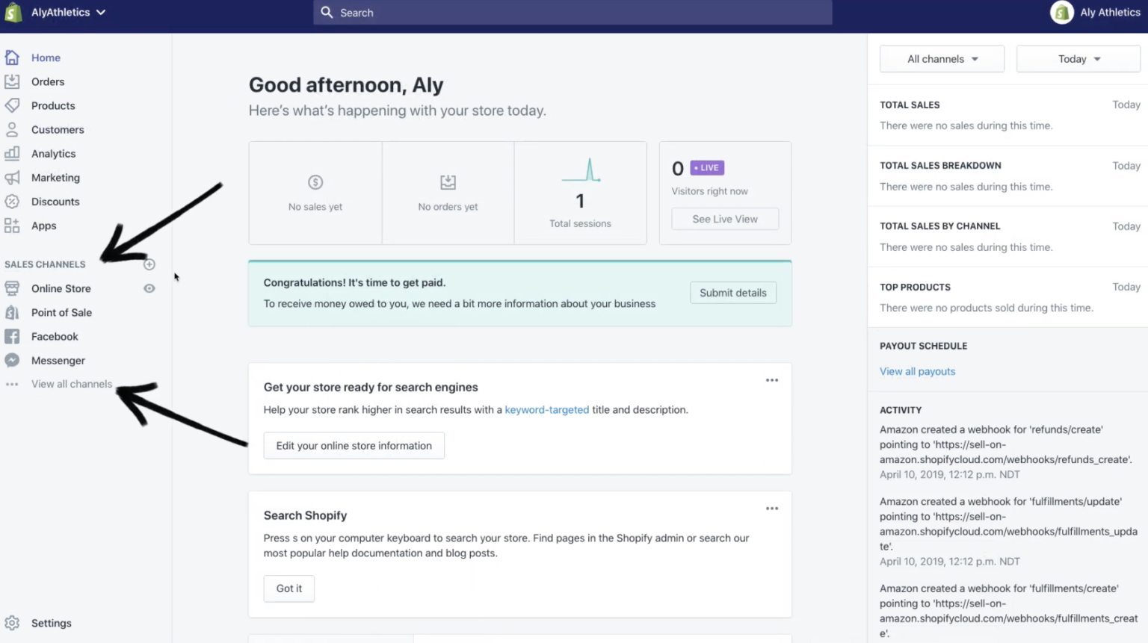Screen dimensions: 1148x643
Task: Click the Apps sidebar icon
Action: click(12, 226)
